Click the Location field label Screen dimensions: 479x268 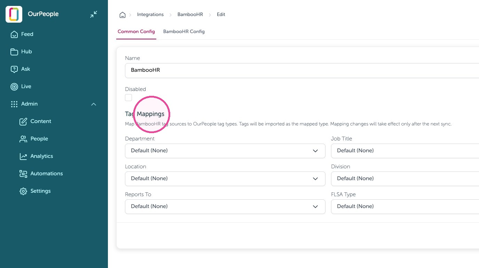tap(135, 167)
